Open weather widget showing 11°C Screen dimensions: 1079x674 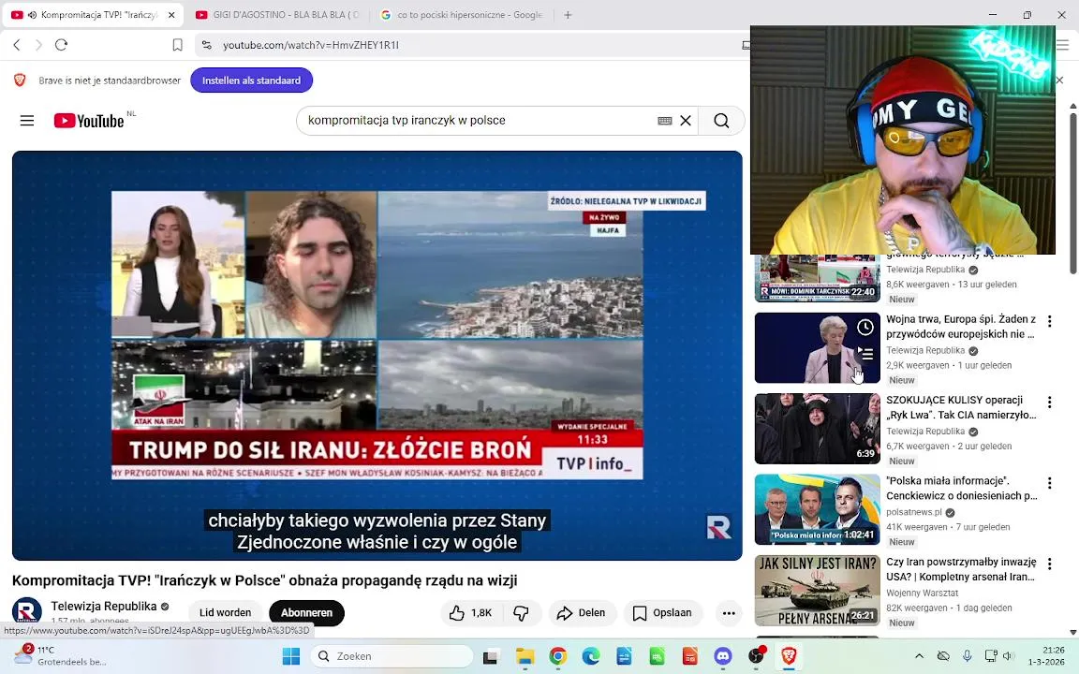60,655
